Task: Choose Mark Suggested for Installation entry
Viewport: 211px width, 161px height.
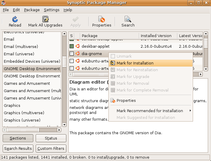Action: 151,118
